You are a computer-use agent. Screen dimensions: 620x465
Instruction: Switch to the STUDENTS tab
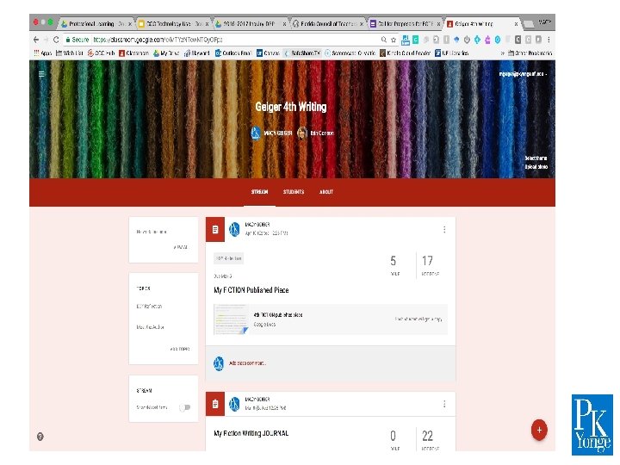(x=294, y=192)
